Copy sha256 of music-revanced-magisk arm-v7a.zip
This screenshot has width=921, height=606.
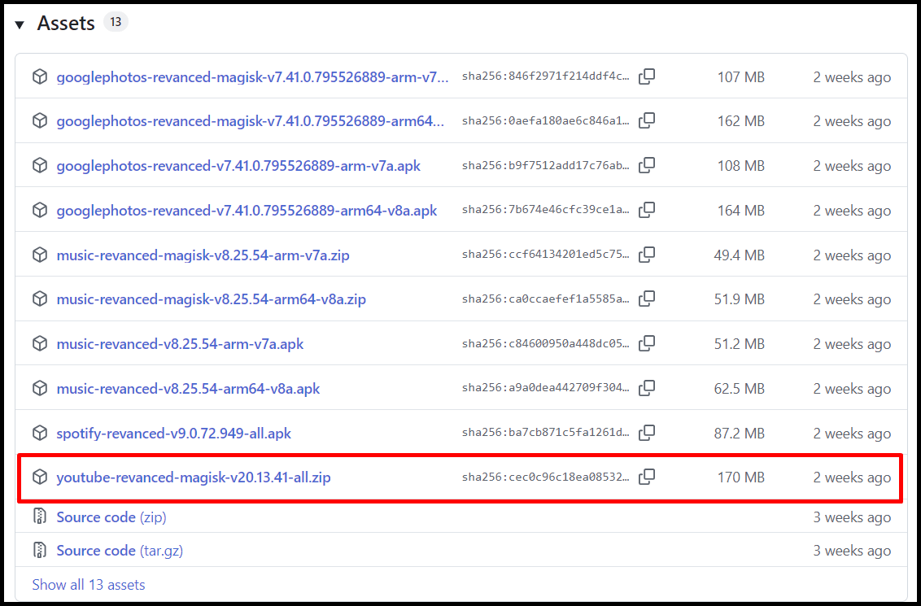[x=647, y=255]
